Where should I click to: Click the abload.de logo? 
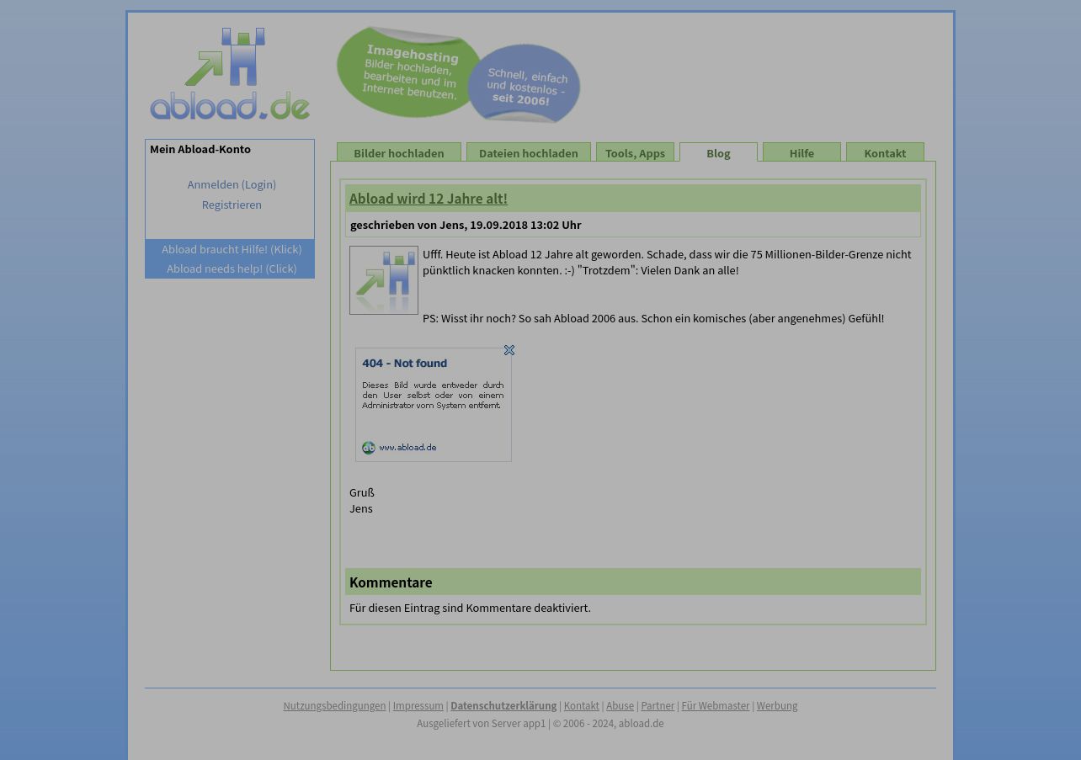[230, 74]
